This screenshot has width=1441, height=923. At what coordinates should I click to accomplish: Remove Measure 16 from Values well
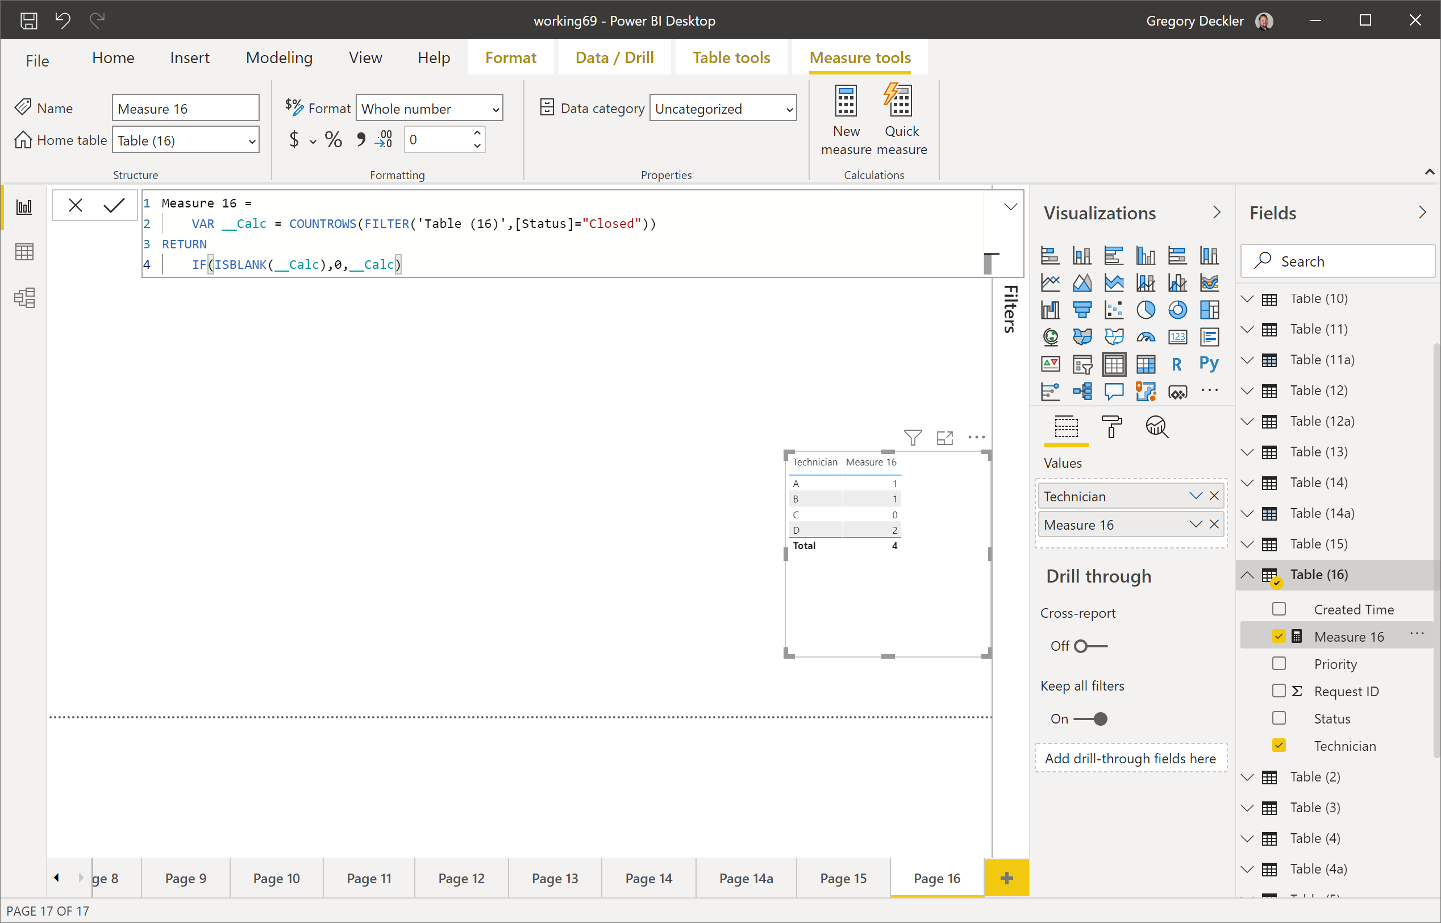(1214, 525)
